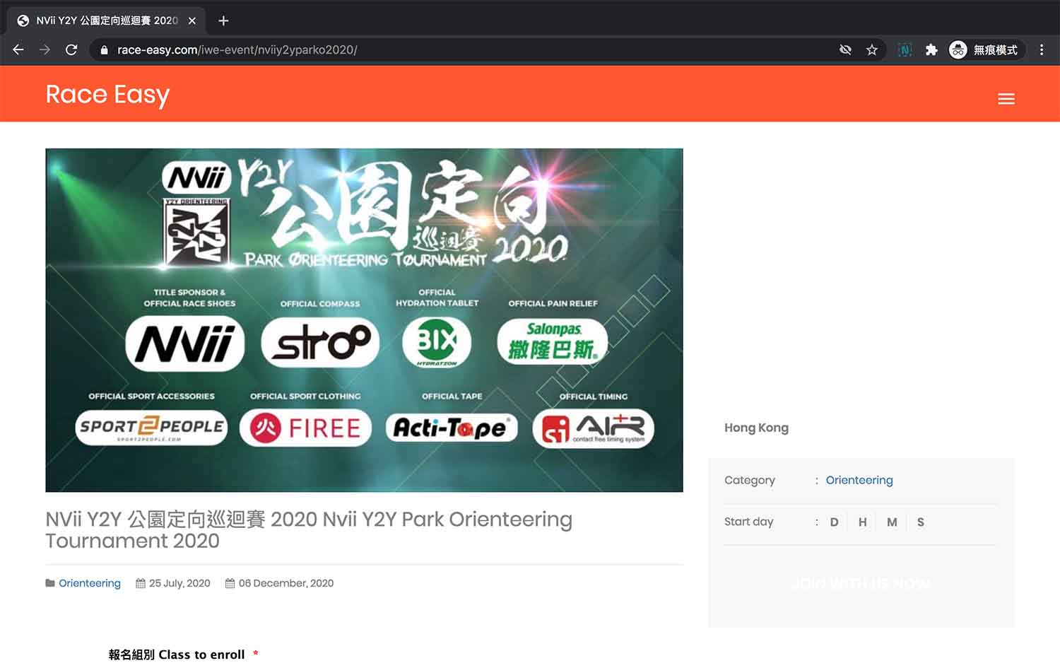Click the calendar icon beside 25 July 2020
Image resolution: width=1060 pixels, height=663 pixels.
click(139, 583)
